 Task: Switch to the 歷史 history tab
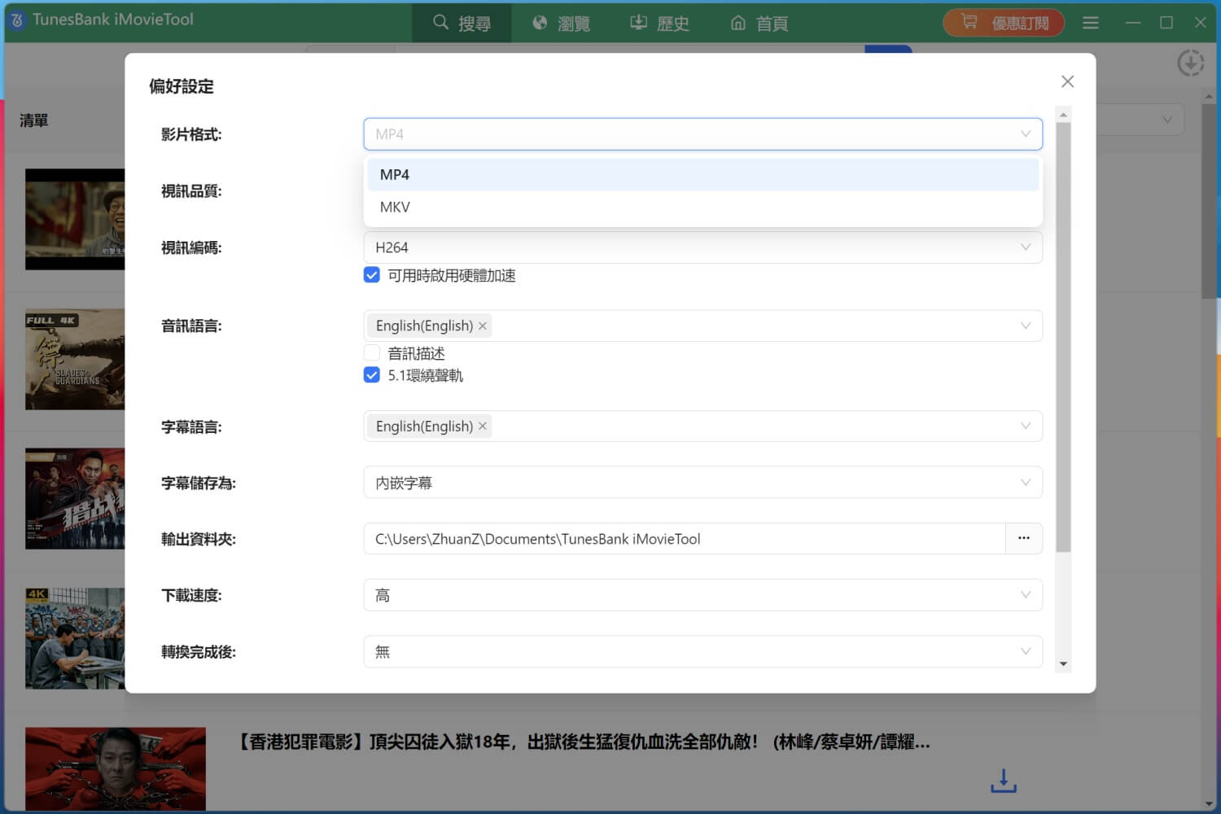pyautogui.click(x=660, y=23)
